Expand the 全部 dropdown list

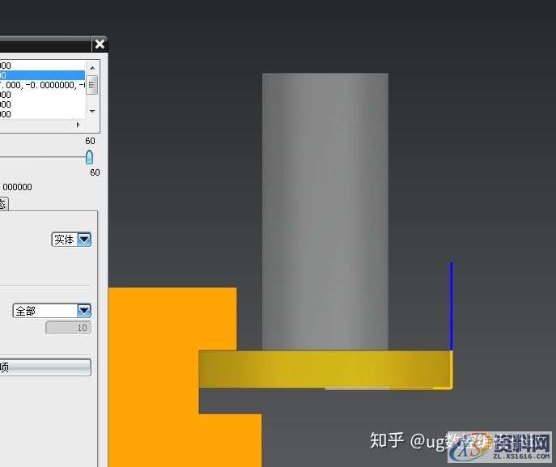pyautogui.click(x=83, y=311)
